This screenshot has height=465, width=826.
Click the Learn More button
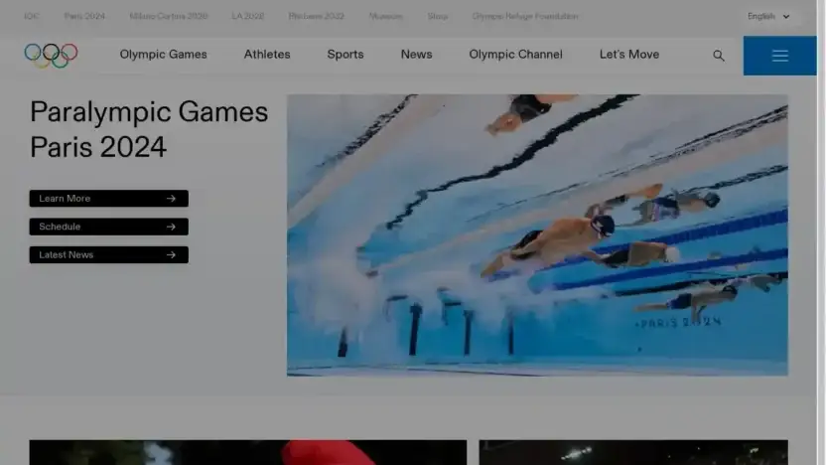click(x=108, y=199)
